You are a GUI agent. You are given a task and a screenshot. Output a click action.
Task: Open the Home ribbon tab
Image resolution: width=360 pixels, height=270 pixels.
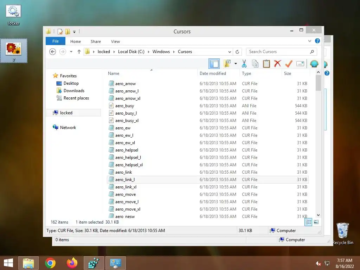pyautogui.click(x=76, y=41)
